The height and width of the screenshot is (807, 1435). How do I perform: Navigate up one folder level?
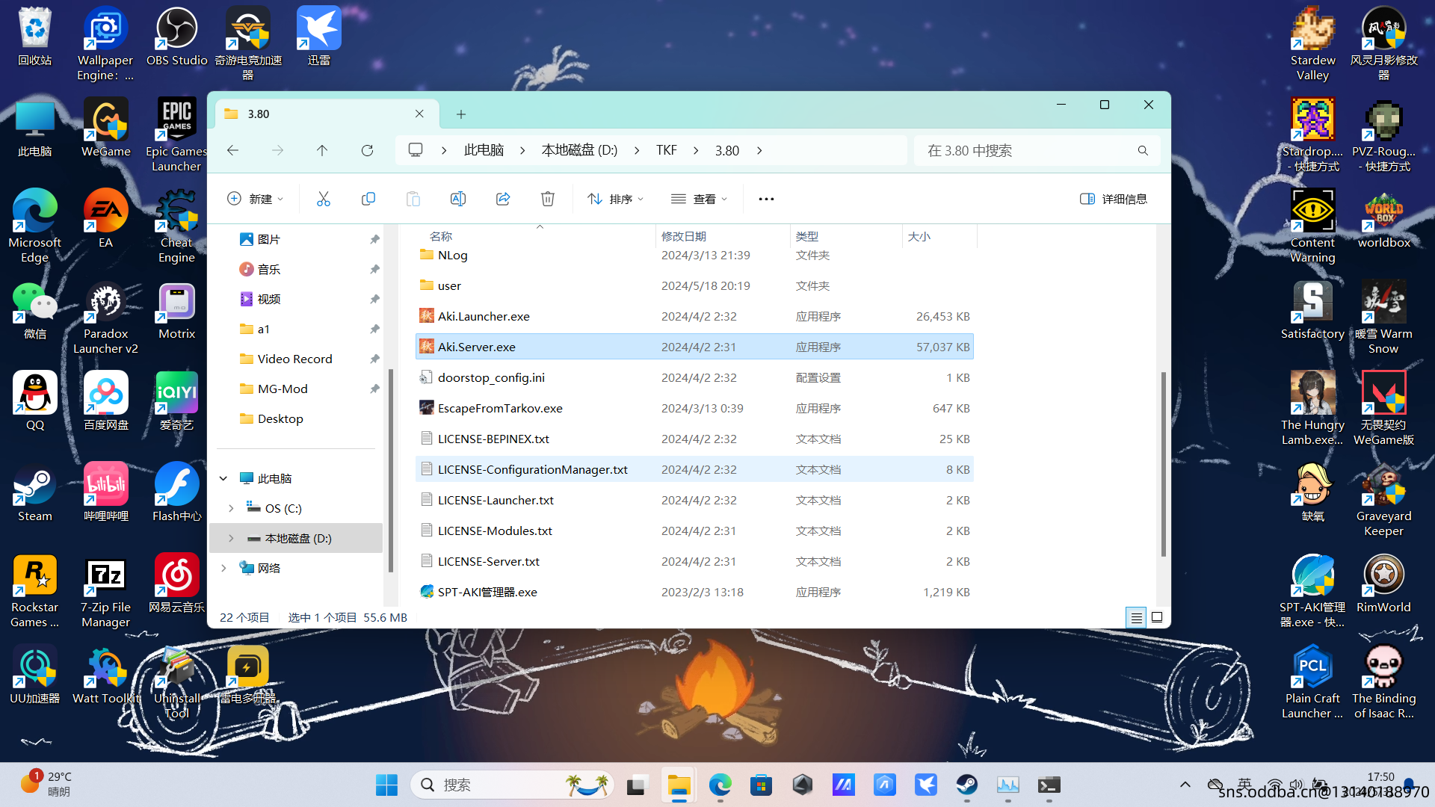point(322,150)
